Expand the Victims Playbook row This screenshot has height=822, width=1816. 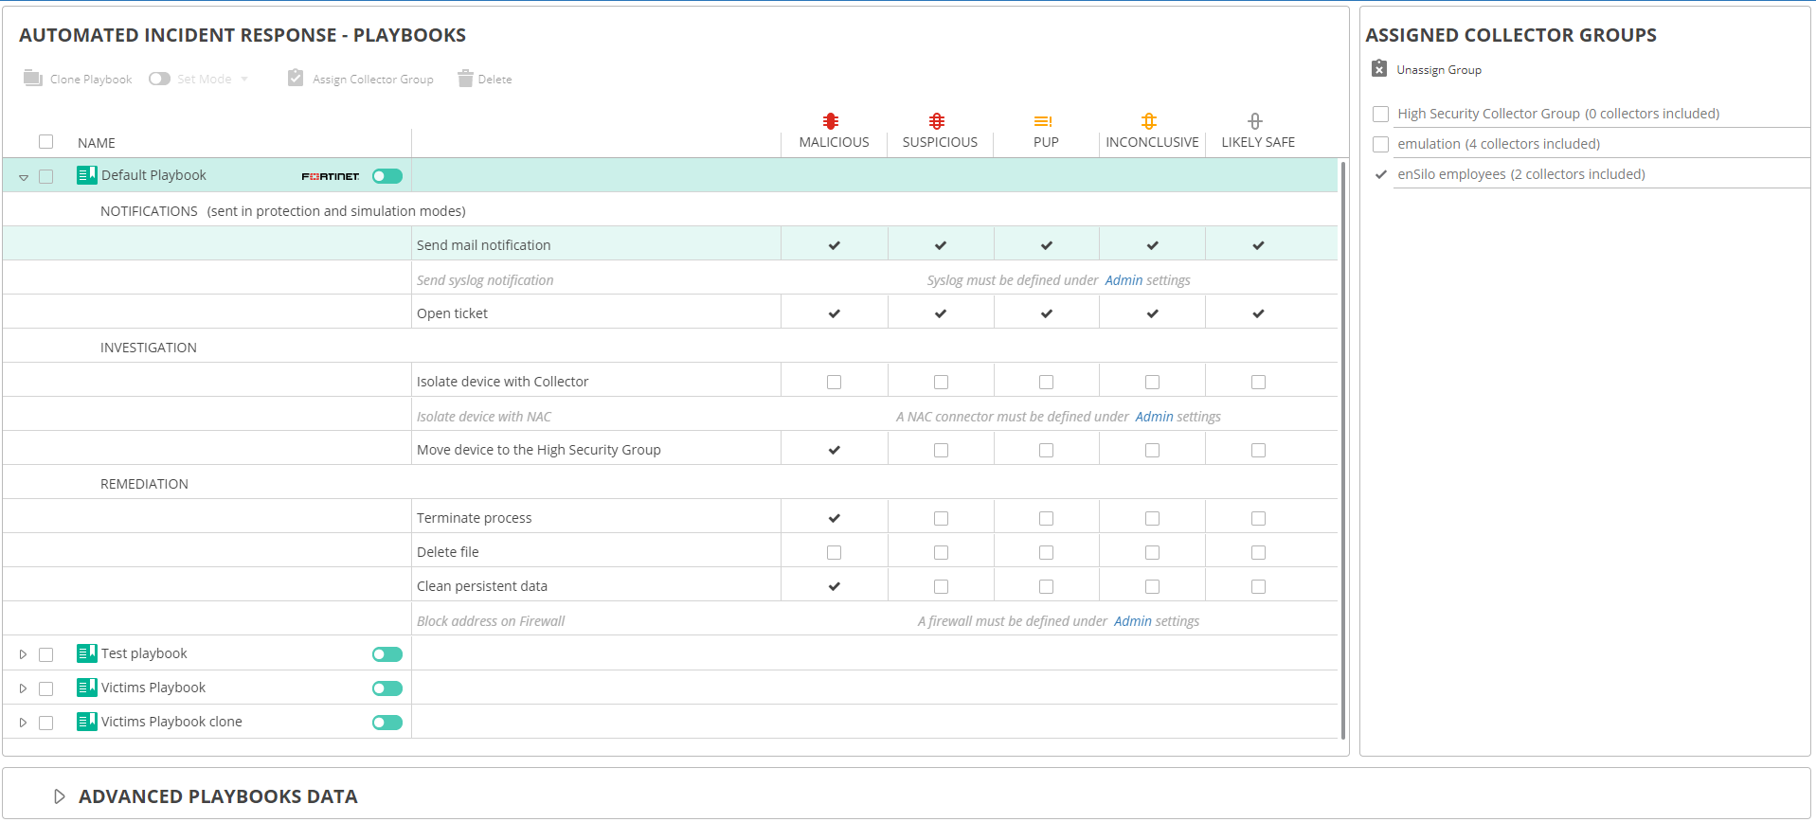point(24,688)
